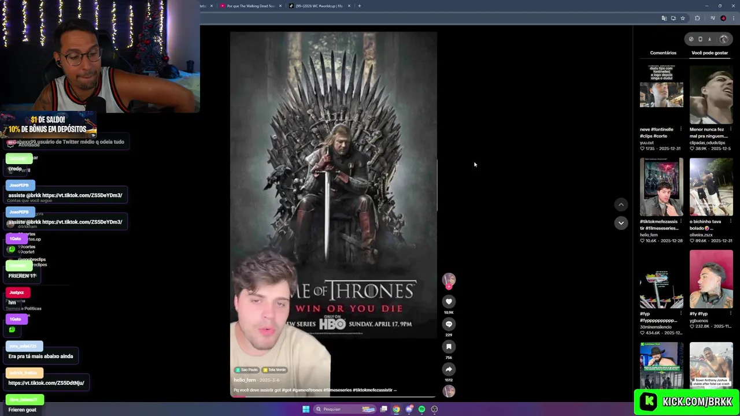The width and height of the screenshot is (740, 416).
Task: Click the compass explore icon in top pill
Action: coord(691,39)
